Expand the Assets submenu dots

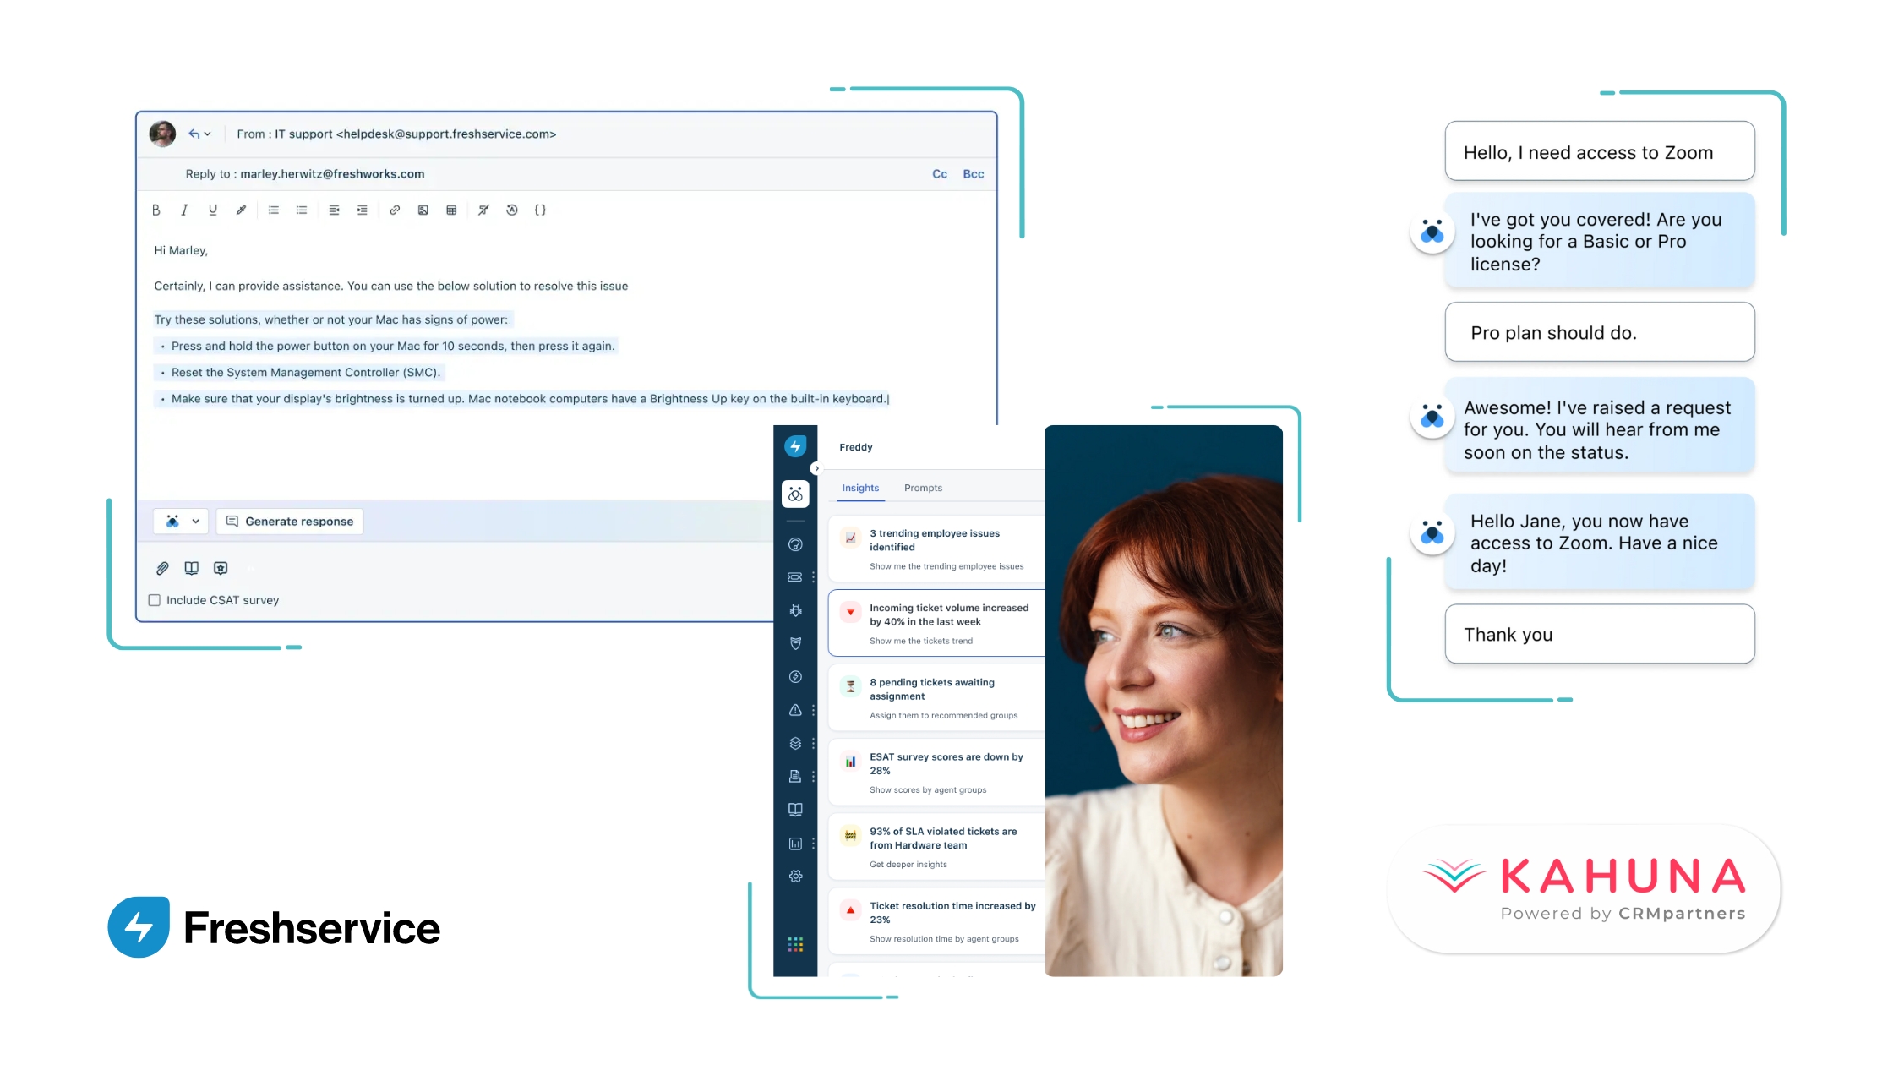tap(813, 744)
